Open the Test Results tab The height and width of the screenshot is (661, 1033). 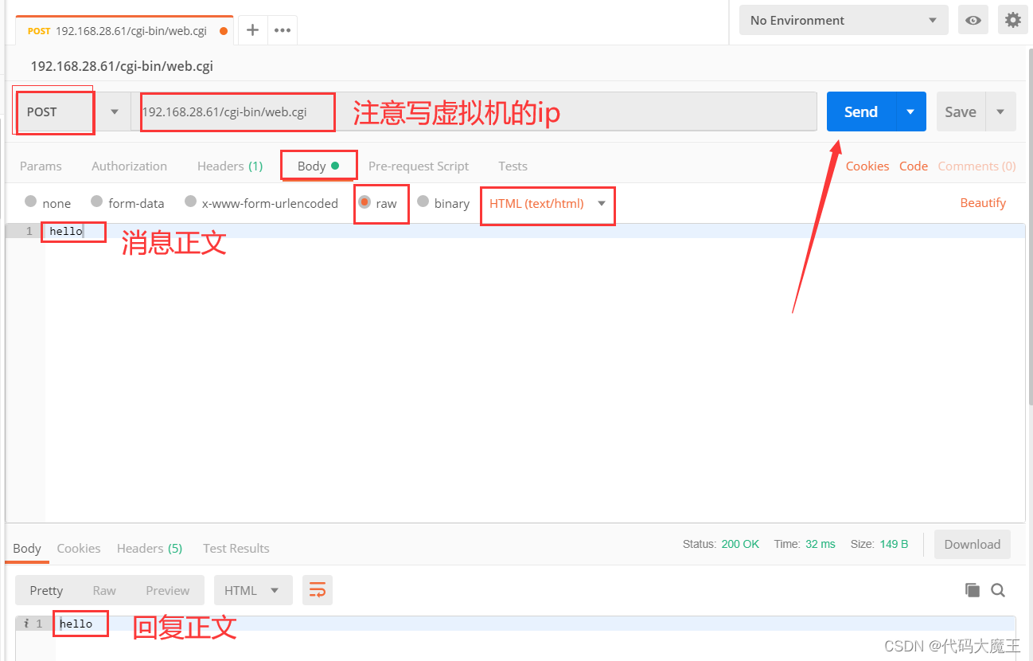click(236, 548)
